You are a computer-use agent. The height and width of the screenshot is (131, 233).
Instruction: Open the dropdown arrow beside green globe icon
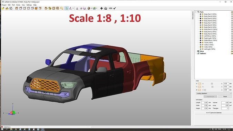[97, 8]
